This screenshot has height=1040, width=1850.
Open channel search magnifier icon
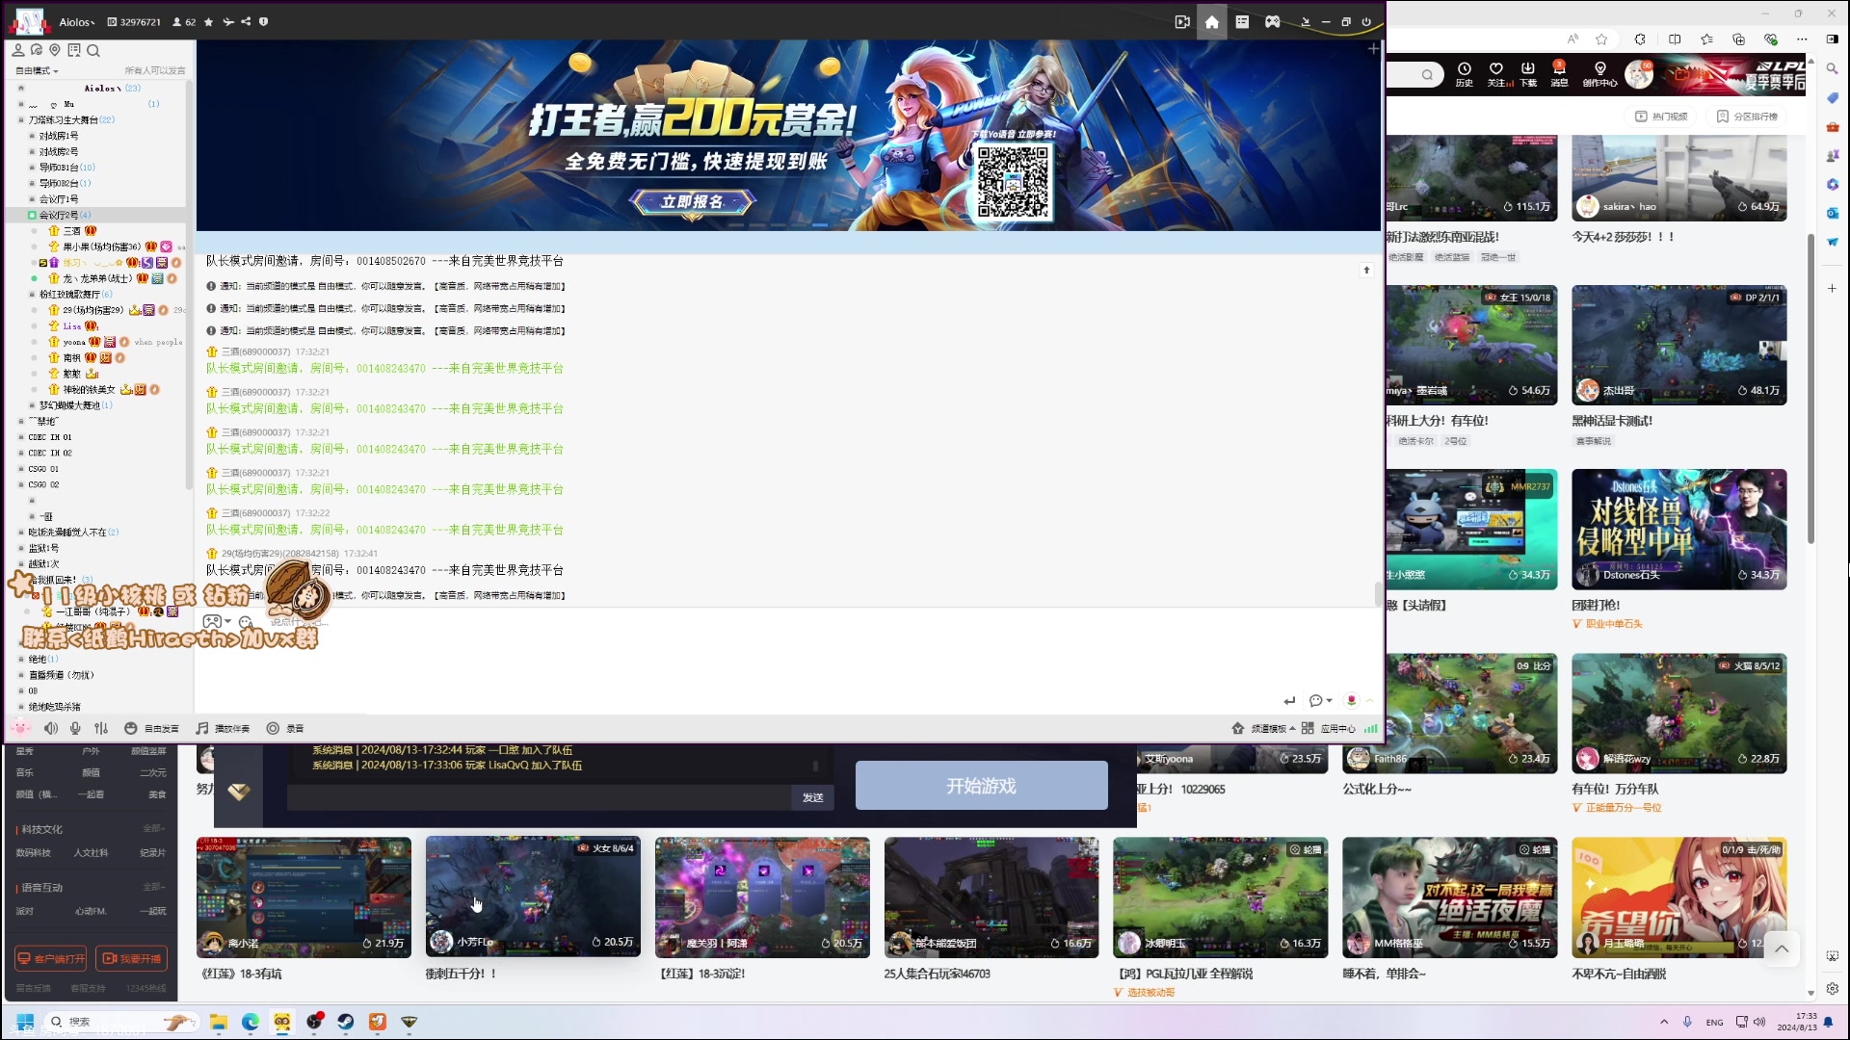(93, 51)
